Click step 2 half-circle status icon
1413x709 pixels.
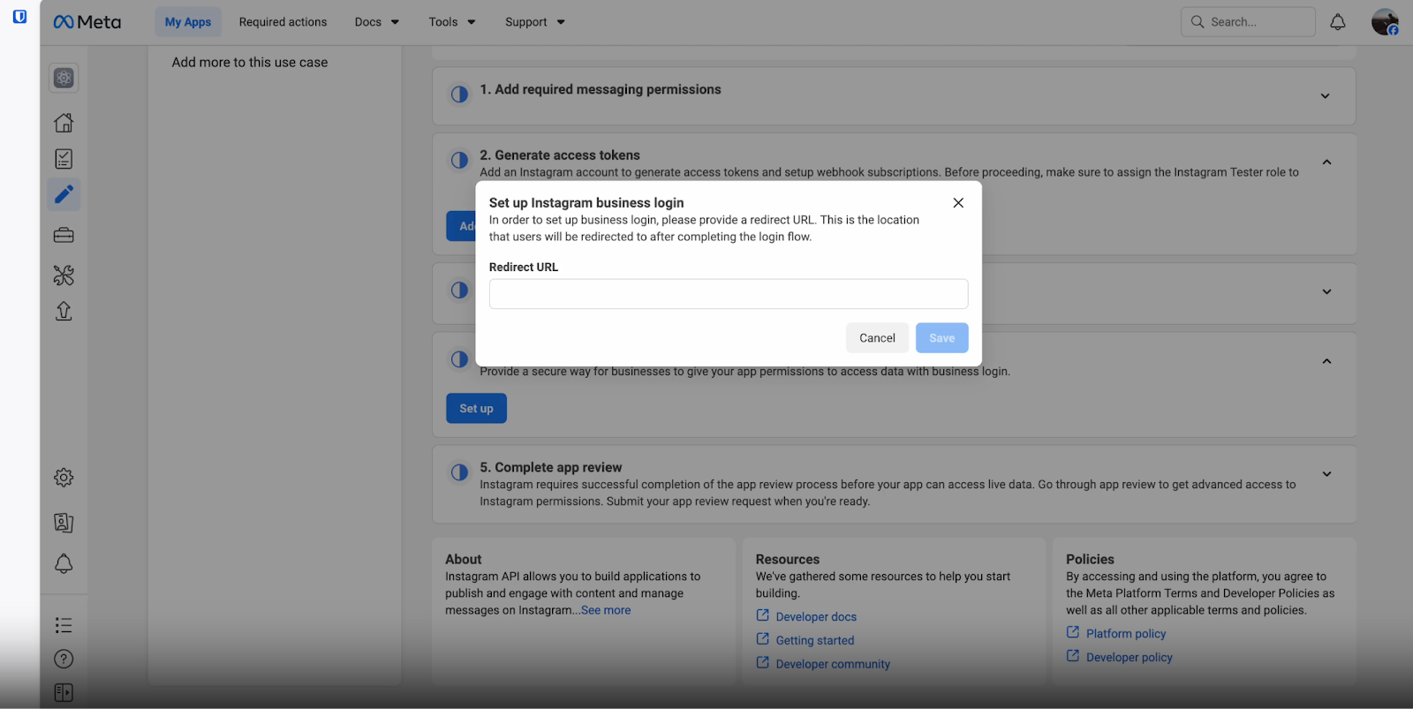(x=459, y=160)
